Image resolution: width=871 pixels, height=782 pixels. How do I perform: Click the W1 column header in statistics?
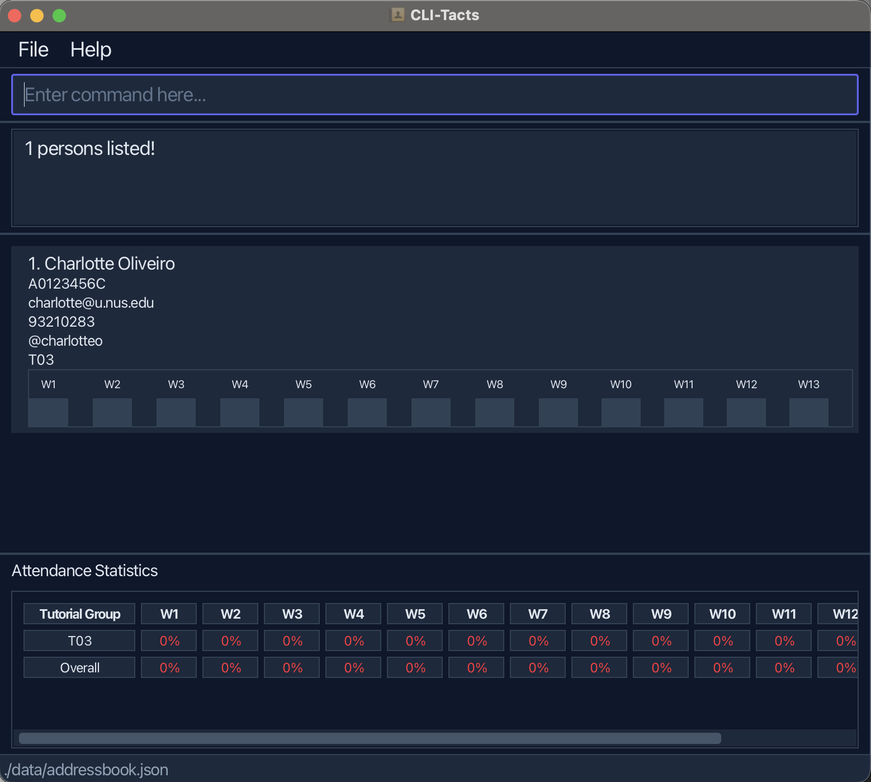tap(169, 614)
